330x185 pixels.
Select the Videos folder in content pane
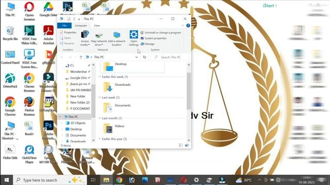[x=114, y=128]
